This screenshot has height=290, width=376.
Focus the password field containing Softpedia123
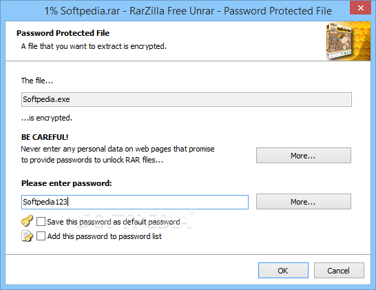(x=135, y=202)
